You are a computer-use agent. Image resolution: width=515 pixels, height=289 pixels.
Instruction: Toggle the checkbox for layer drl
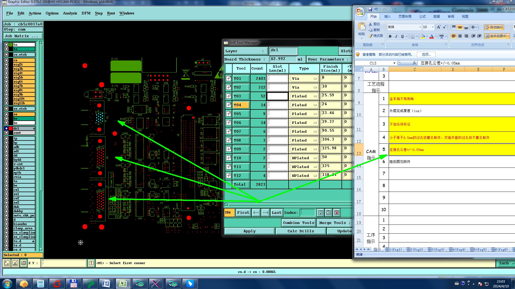pos(6,128)
